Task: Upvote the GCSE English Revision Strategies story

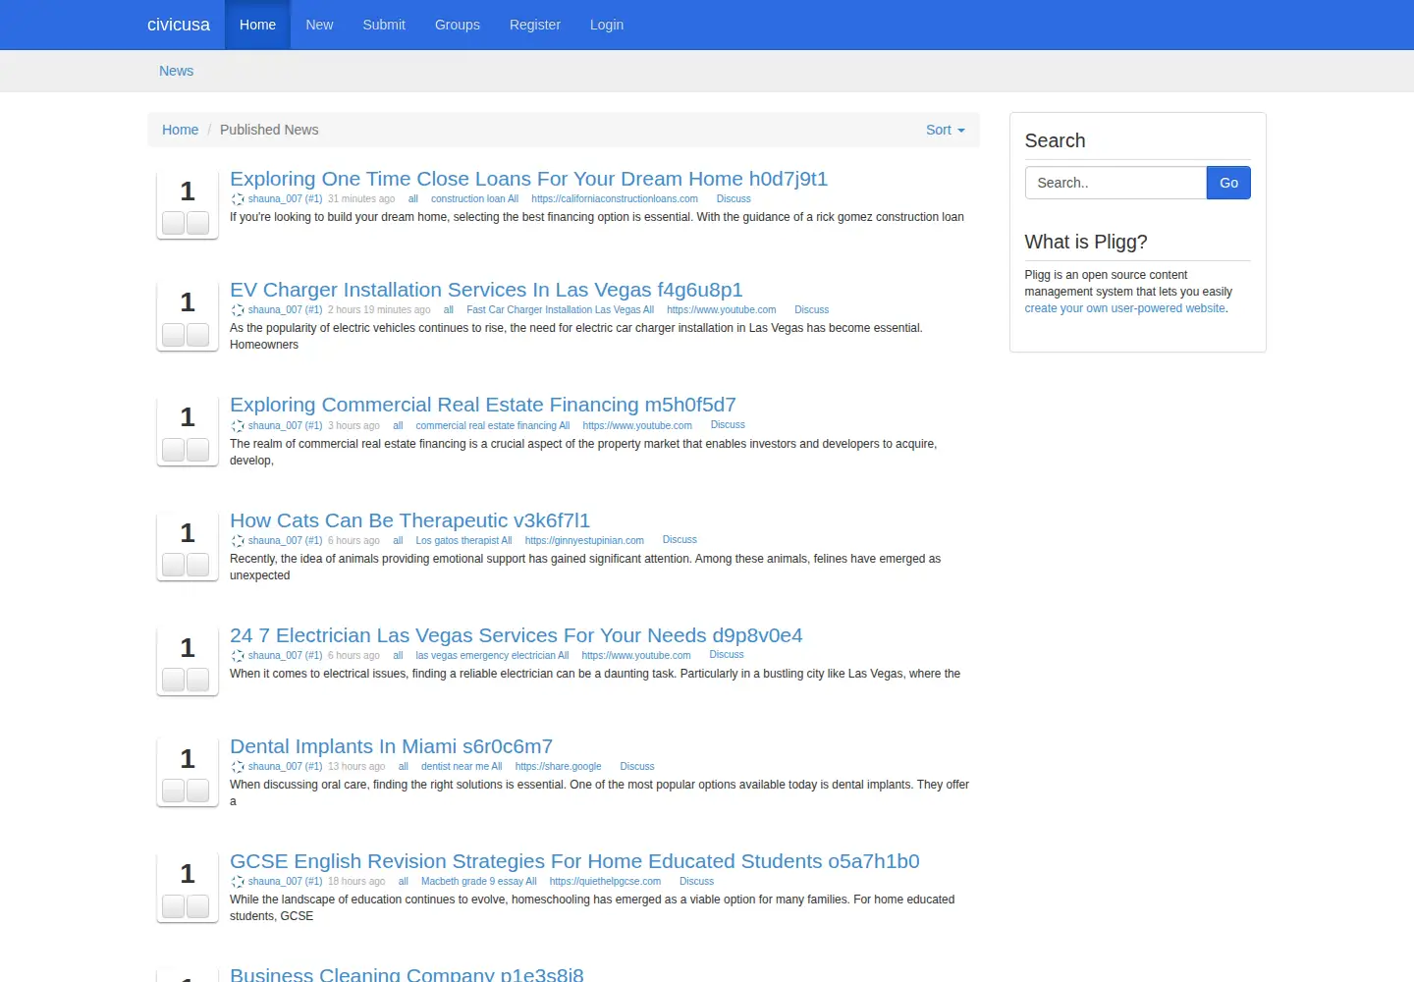Action: point(174,906)
